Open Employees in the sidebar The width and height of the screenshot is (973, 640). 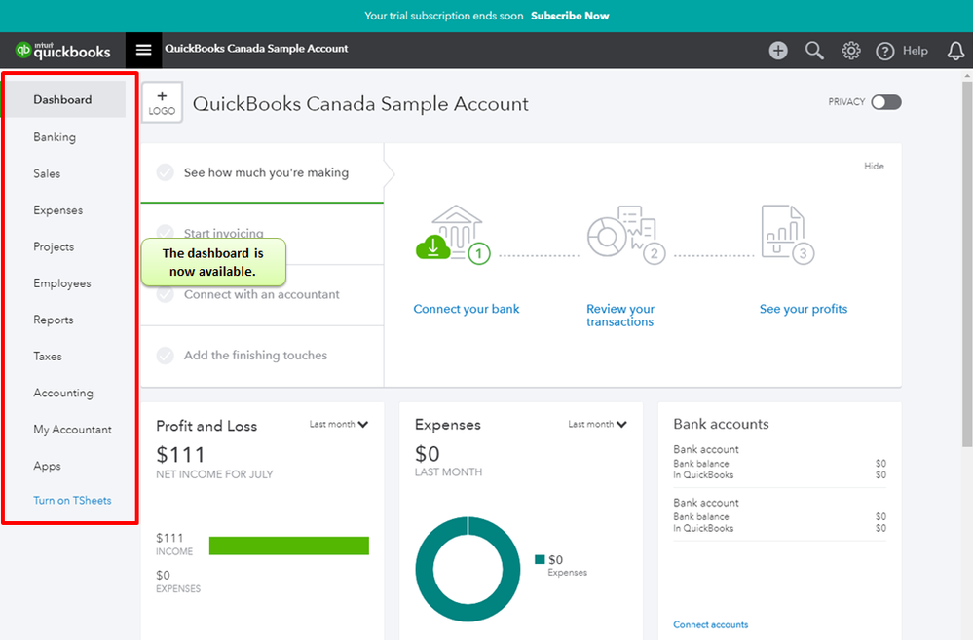point(62,283)
